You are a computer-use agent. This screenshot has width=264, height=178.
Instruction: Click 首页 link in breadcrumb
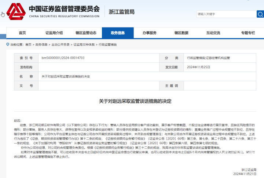coord(28,44)
